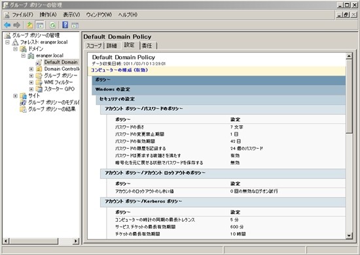Collapse the Windows の設定 section
Image resolution: width=360 pixels, height=255 pixels.
click(x=219, y=90)
